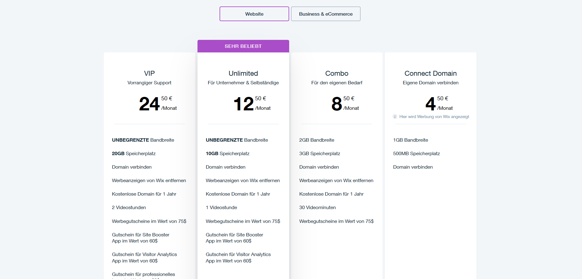Click VIP 'Gutschein für Visitor Analytics' feature
Viewport: 582px width, 279px height.
[x=144, y=258]
